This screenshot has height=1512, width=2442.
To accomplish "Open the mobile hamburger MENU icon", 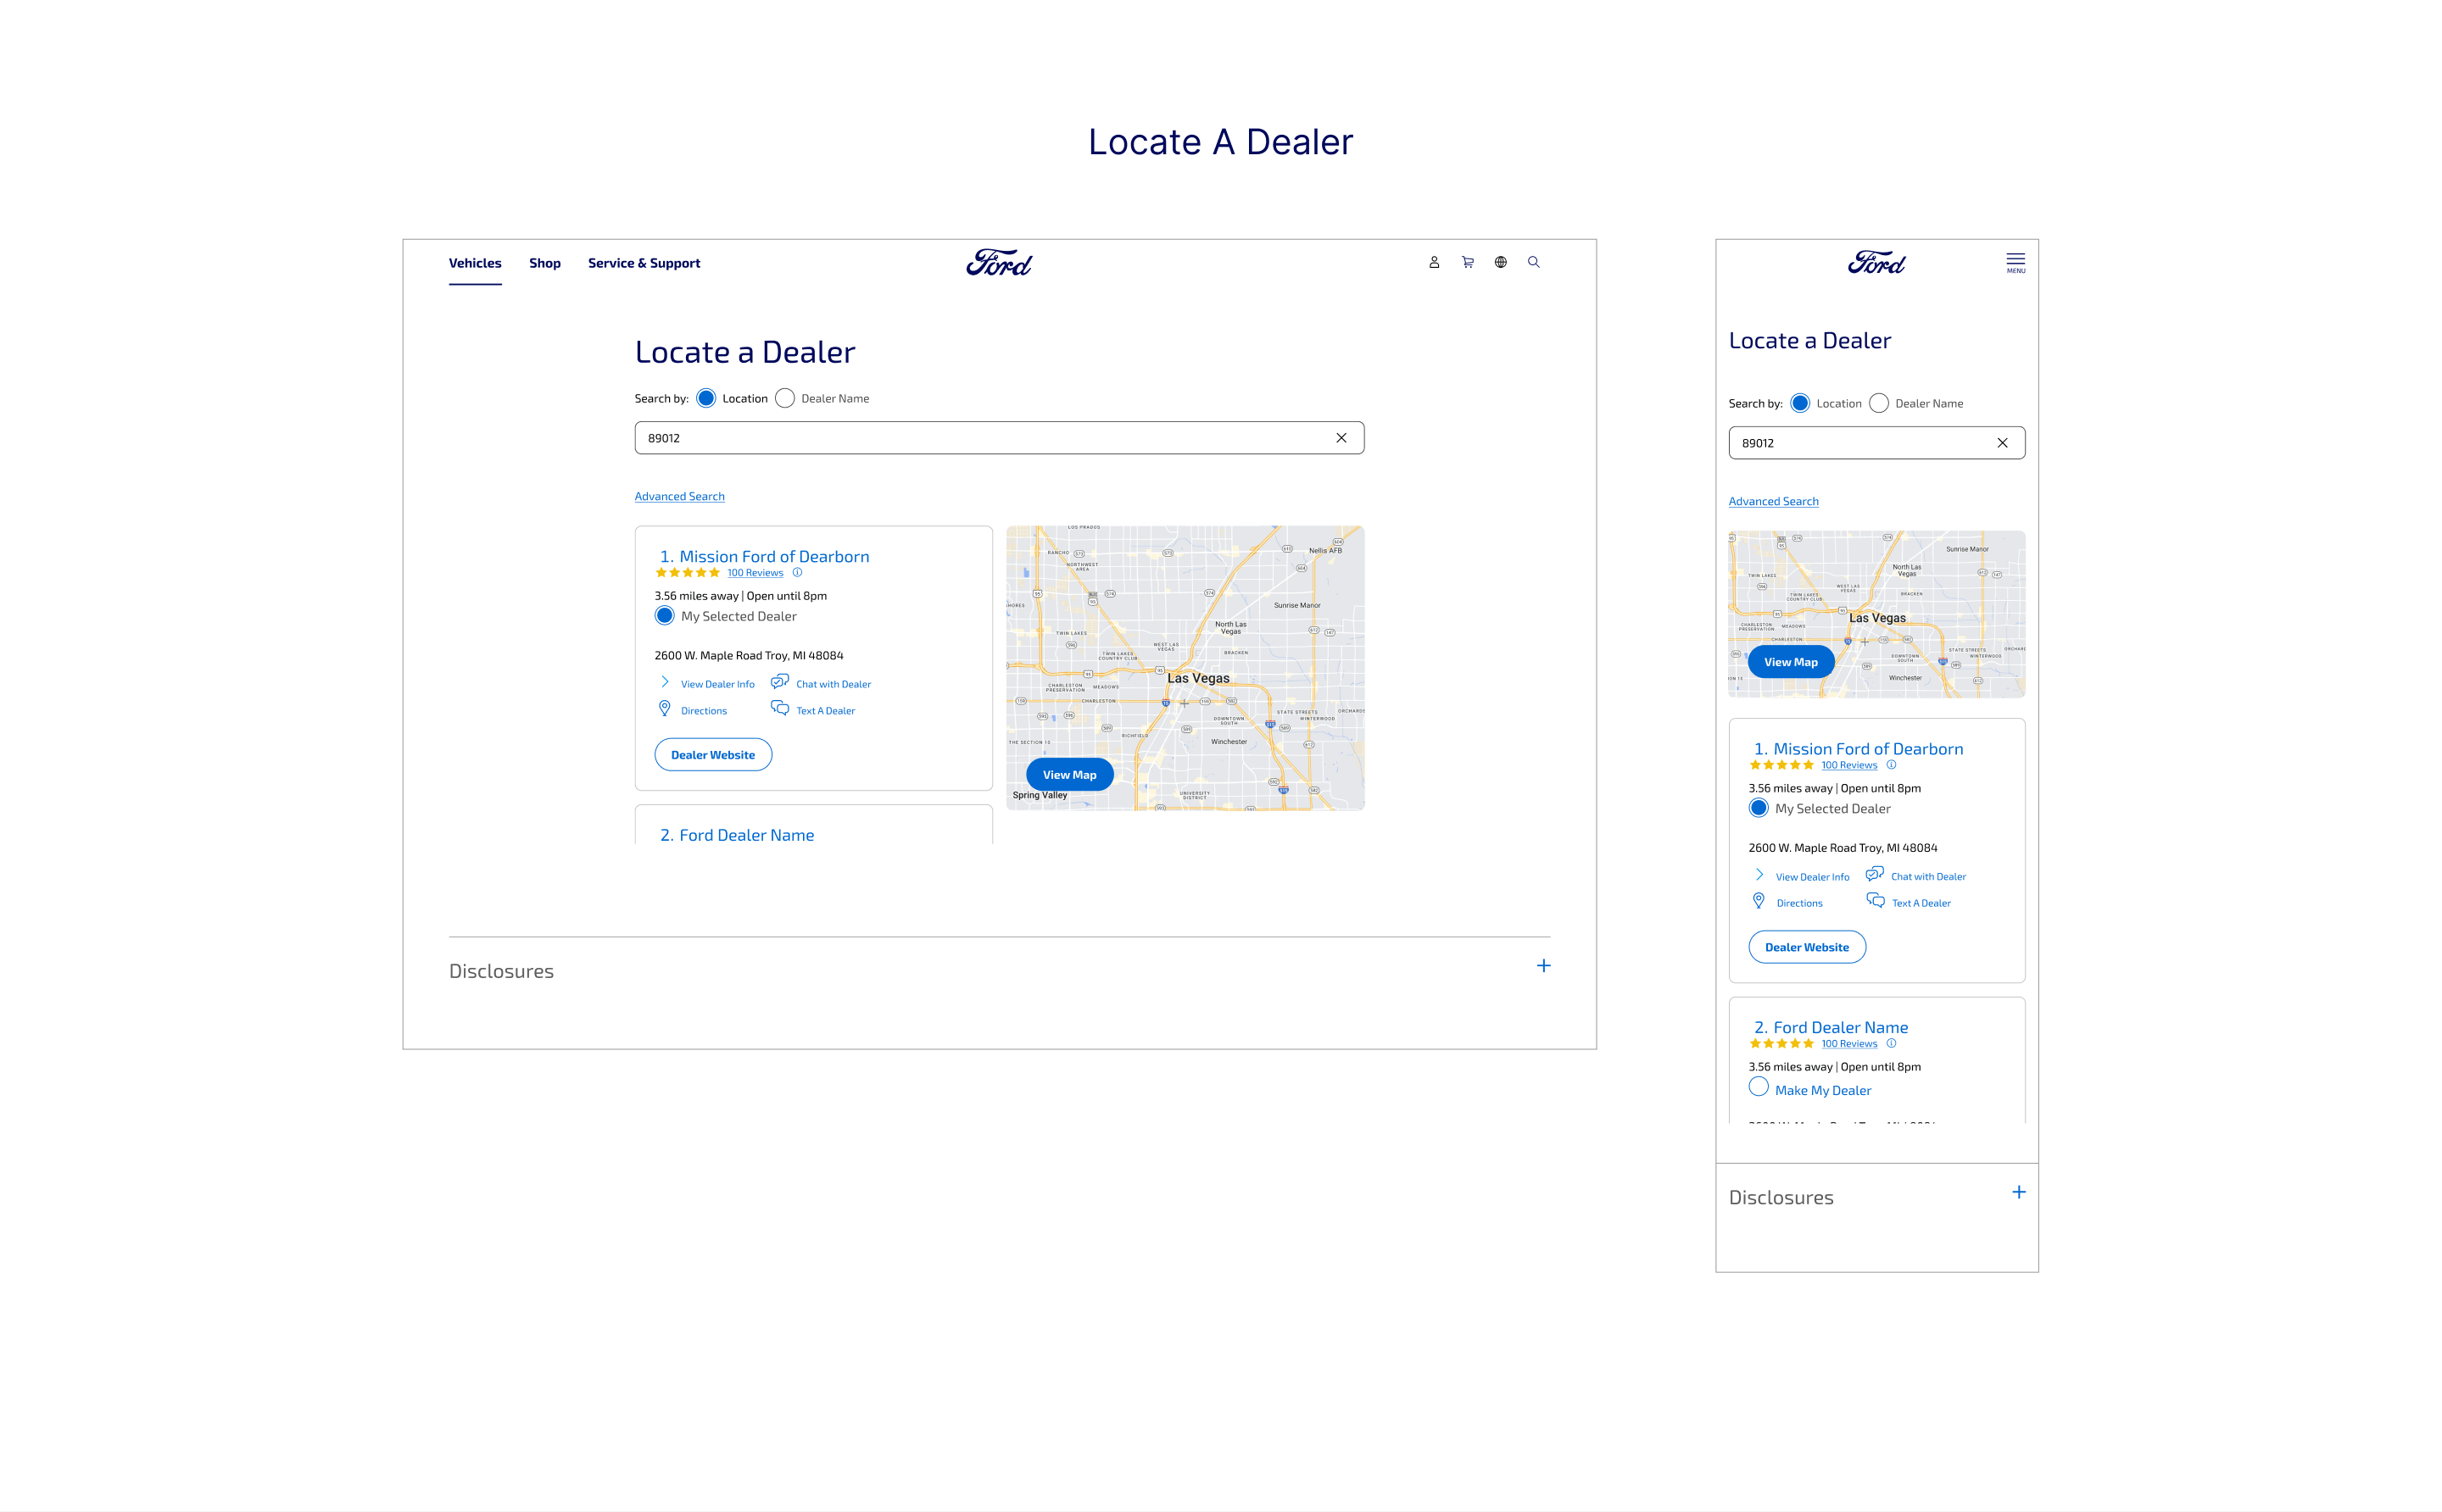I will click(2015, 263).
